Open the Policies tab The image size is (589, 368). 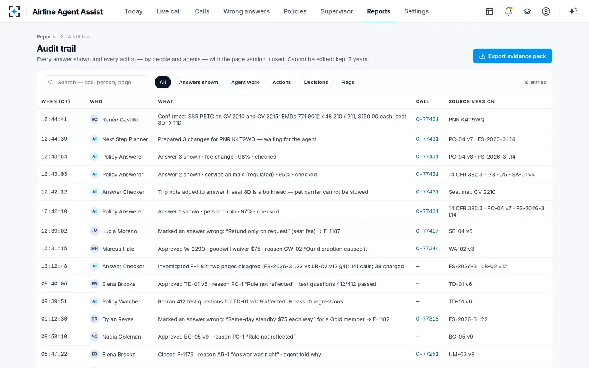tap(295, 11)
